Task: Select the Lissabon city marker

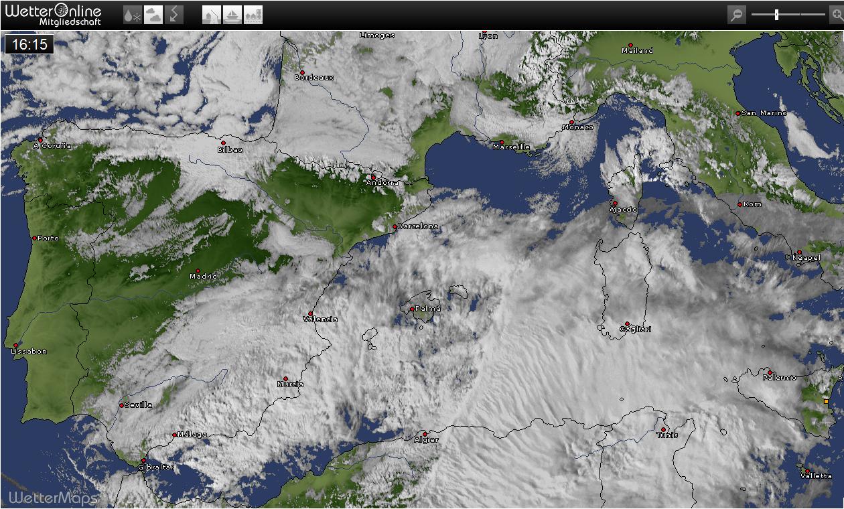Action: [15, 346]
